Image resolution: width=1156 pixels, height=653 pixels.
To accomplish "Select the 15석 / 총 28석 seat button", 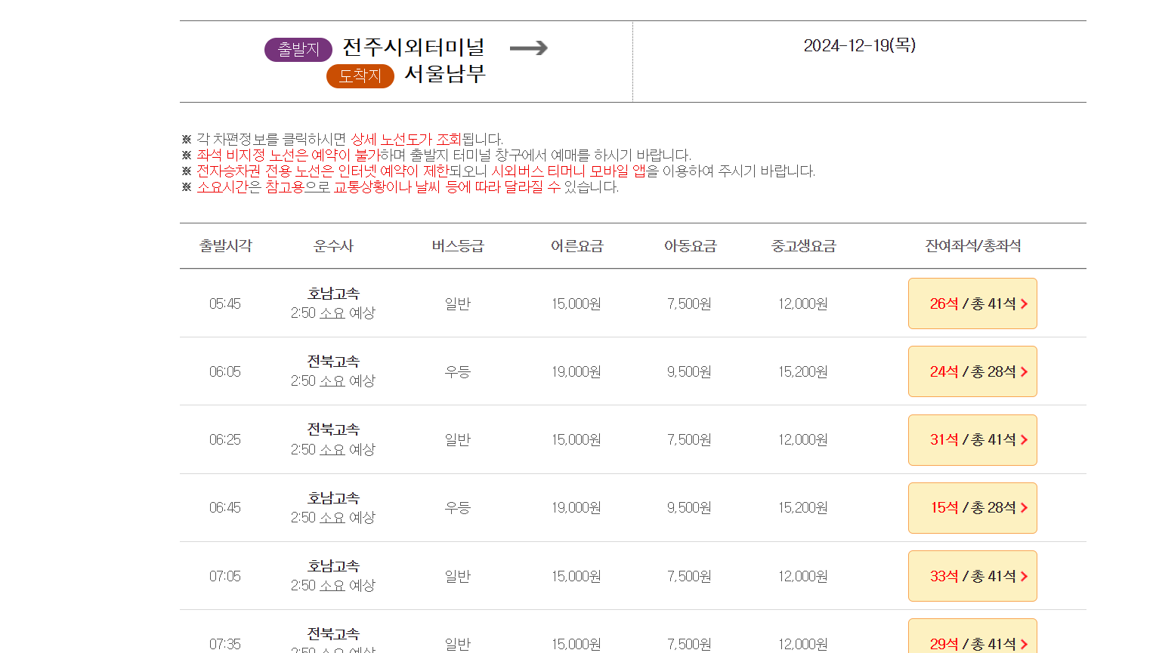I will [972, 508].
